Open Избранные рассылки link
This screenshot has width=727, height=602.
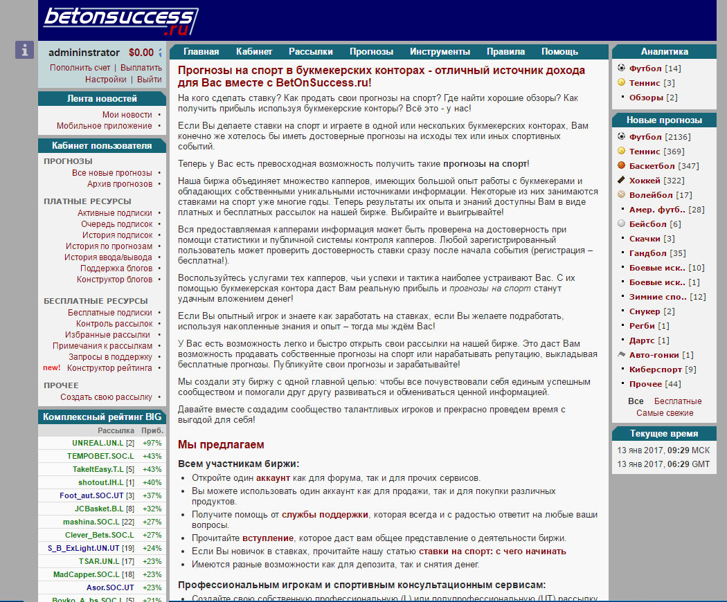coord(107,335)
